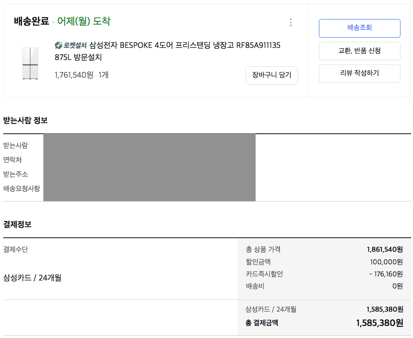Image resolution: width=413 pixels, height=338 pixels.
Task: Click the 총 상품 가격 label
Action: pos(263,249)
